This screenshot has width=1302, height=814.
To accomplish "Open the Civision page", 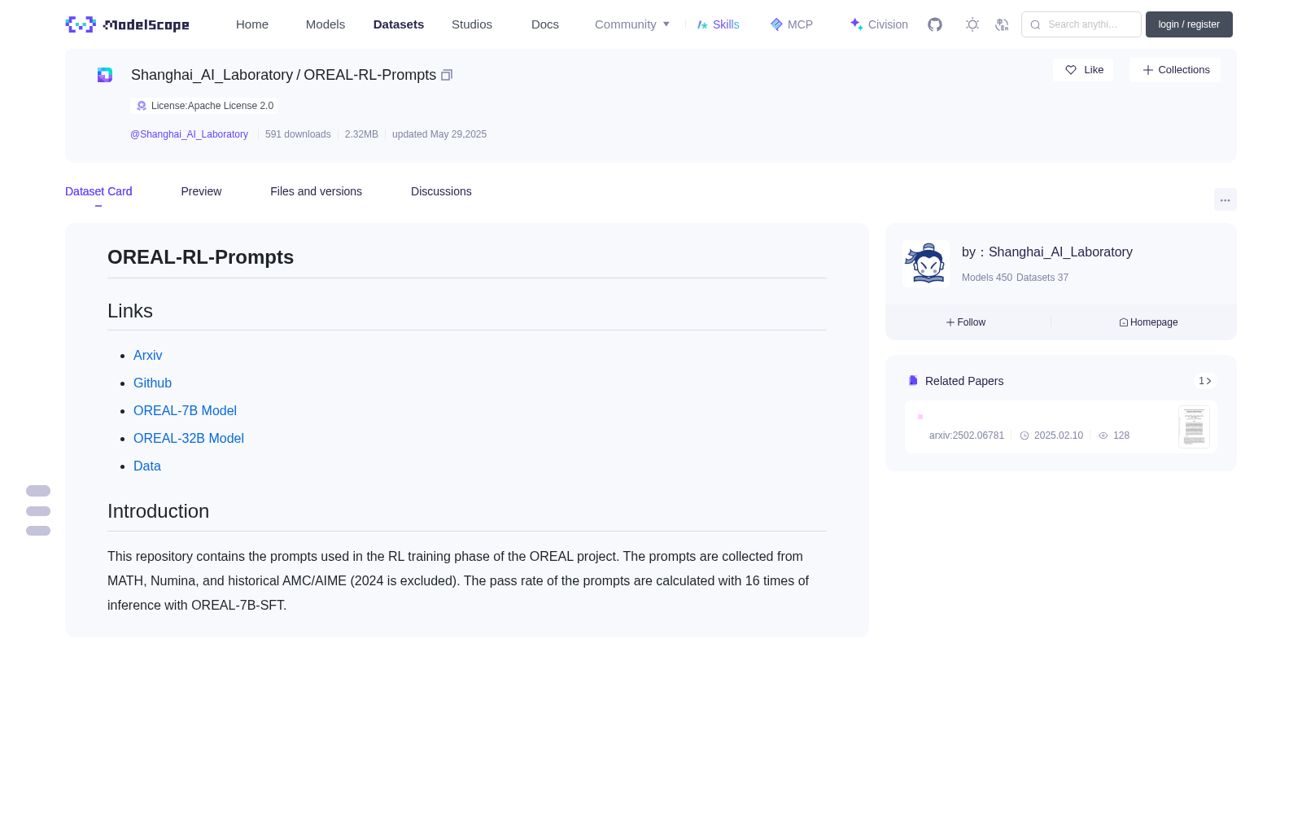I will click(879, 24).
